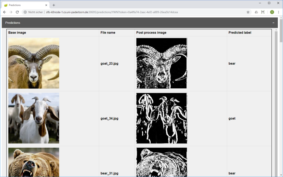Image resolution: width=283 pixels, height=177 pixels.
Task: Click the page scrollbar down arrow
Action: tap(281, 175)
